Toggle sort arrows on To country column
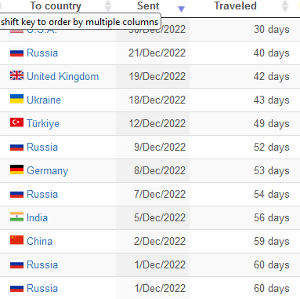This screenshot has height=299, width=300. [x=108, y=6]
